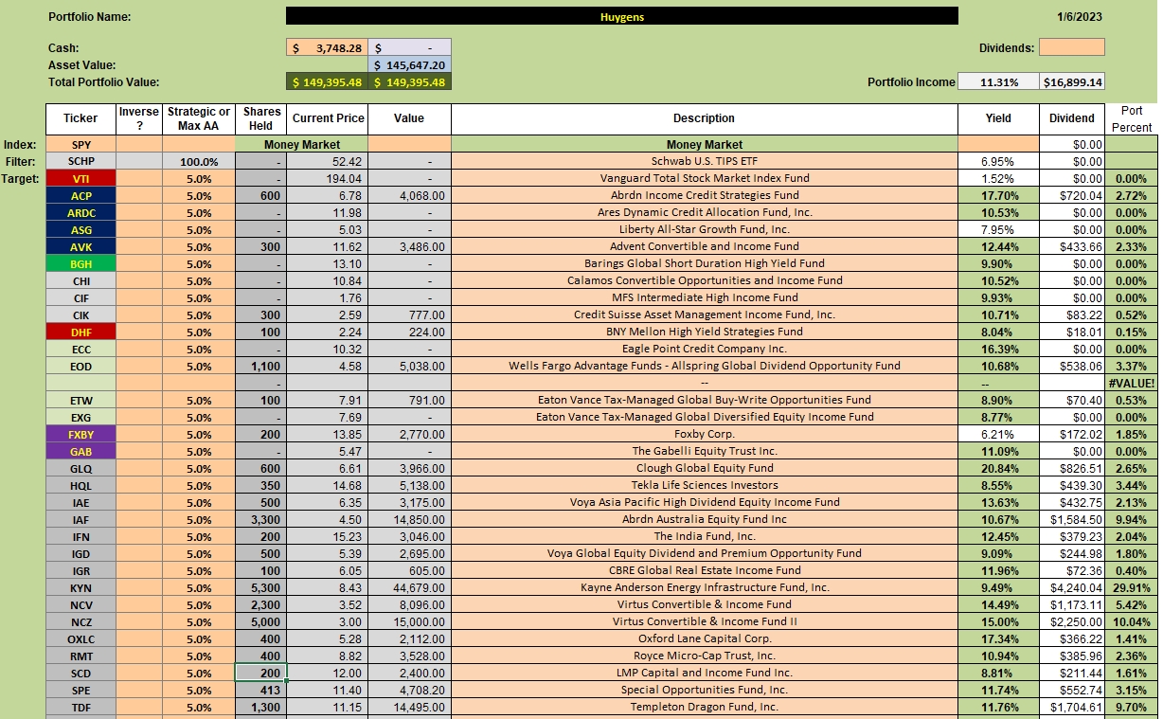Select the IFN dividend $379.23

point(1072,536)
